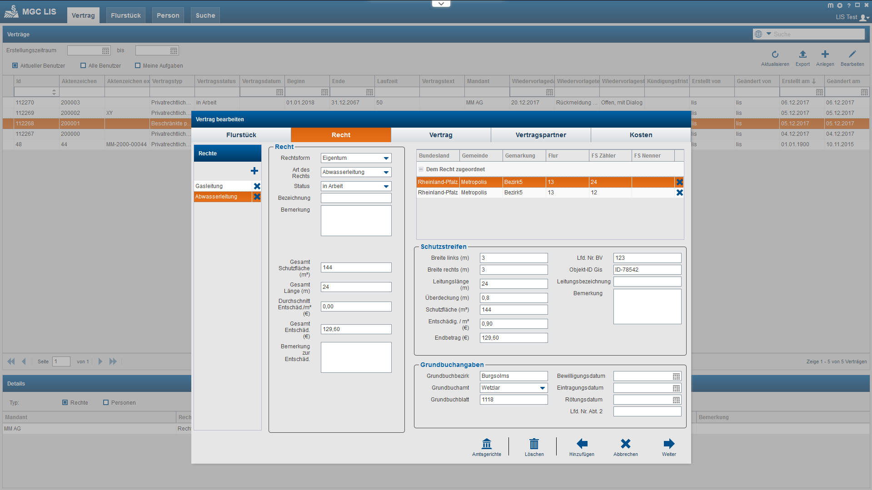Switch to the Vertragspartner tab
The height and width of the screenshot is (490, 872).
coord(540,135)
